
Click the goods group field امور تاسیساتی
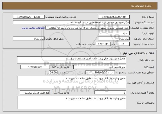[100, 67]
